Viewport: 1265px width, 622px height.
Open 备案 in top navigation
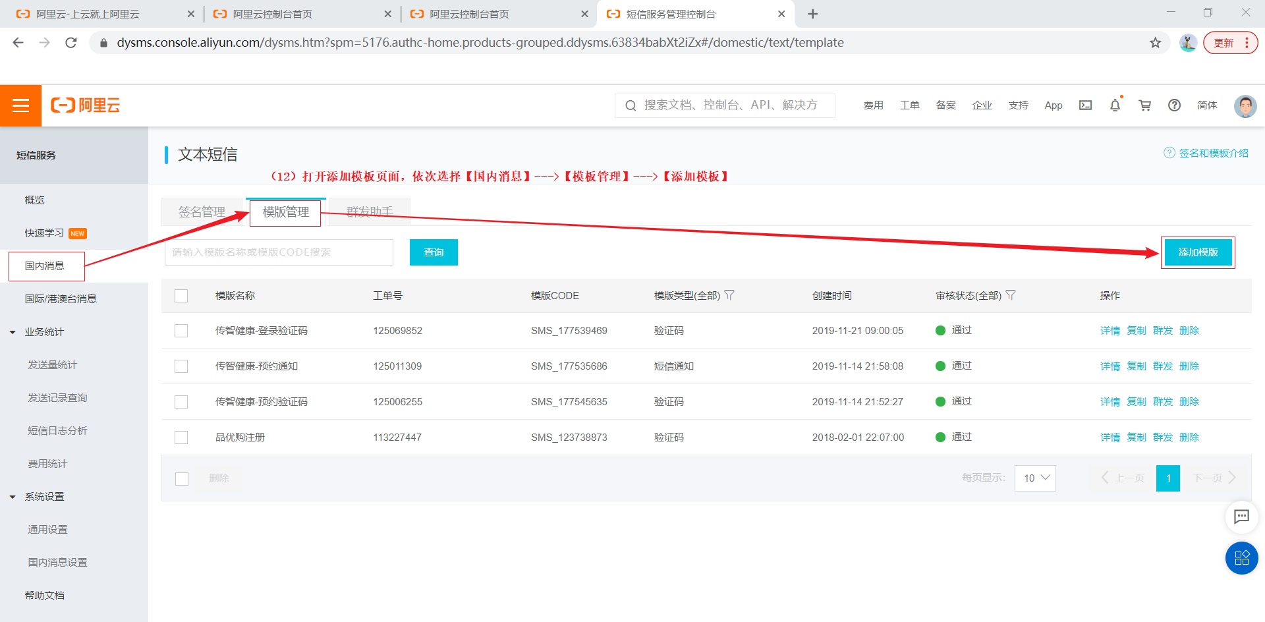click(x=945, y=105)
